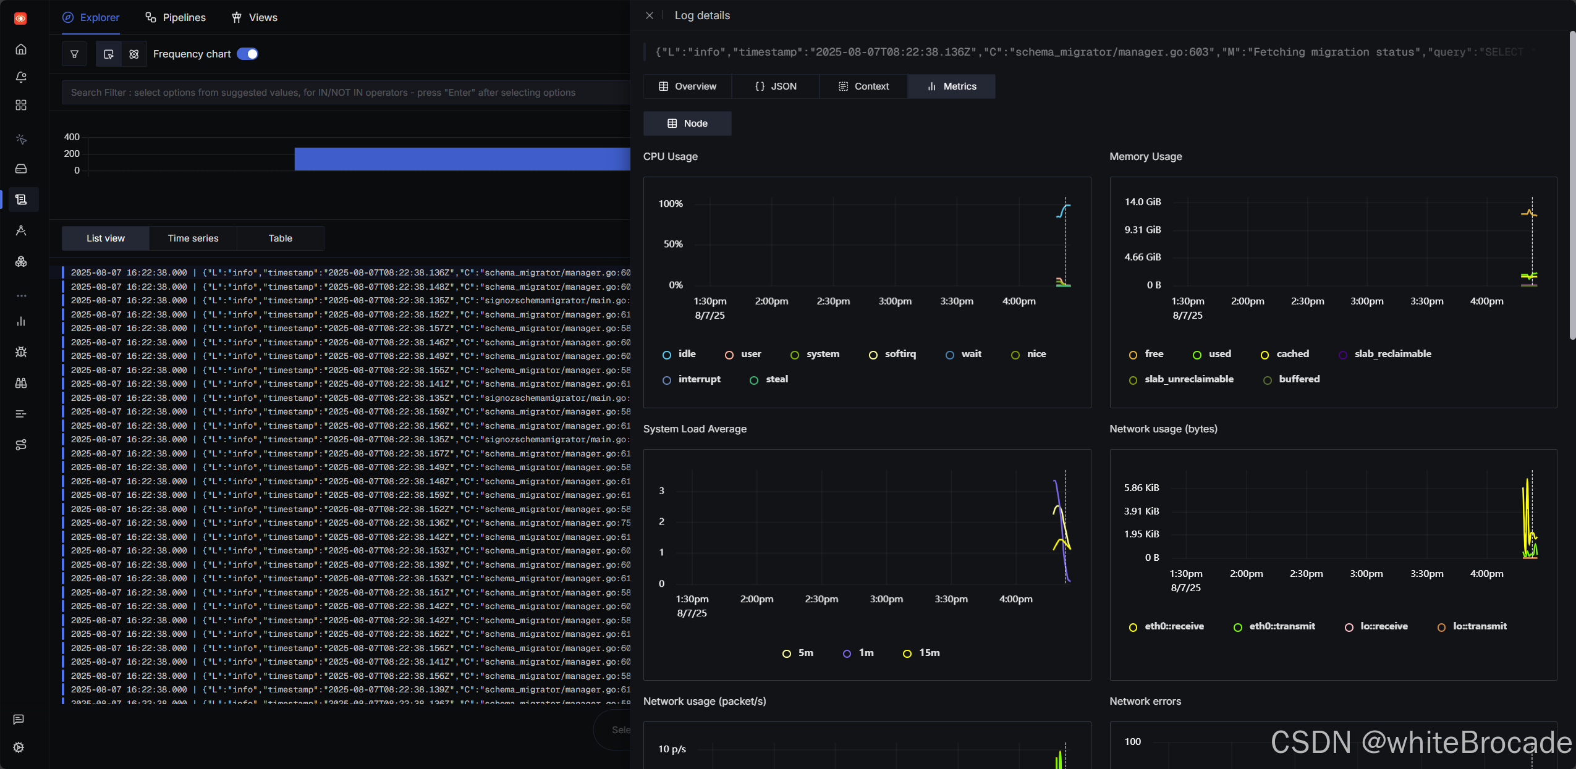The image size is (1576, 769).
Task: Switch to the Pipelines tab
Action: [x=176, y=17]
